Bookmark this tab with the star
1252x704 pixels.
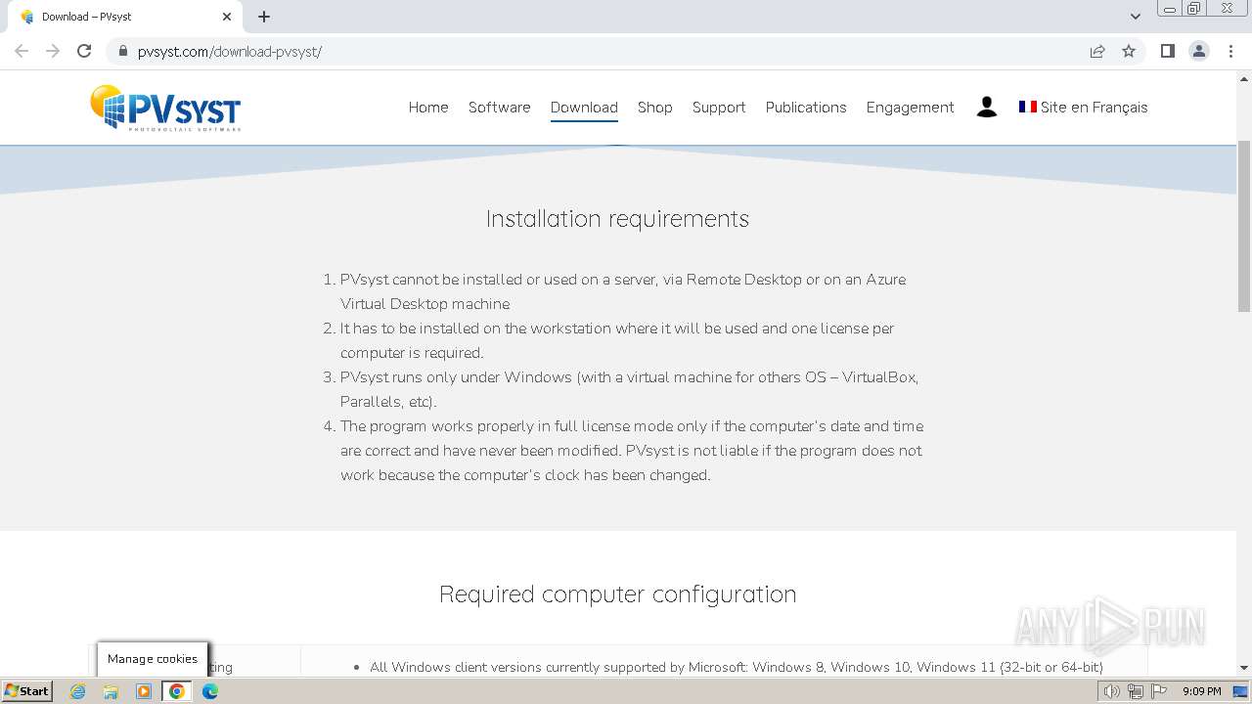click(1129, 51)
